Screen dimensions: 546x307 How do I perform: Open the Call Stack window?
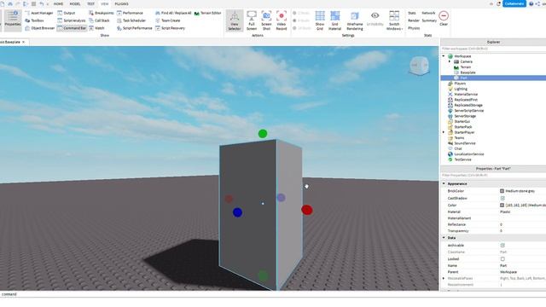pos(99,20)
